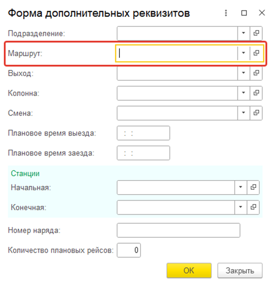Click the yellow ОК button
274x286 pixels.
pyautogui.click(x=189, y=271)
